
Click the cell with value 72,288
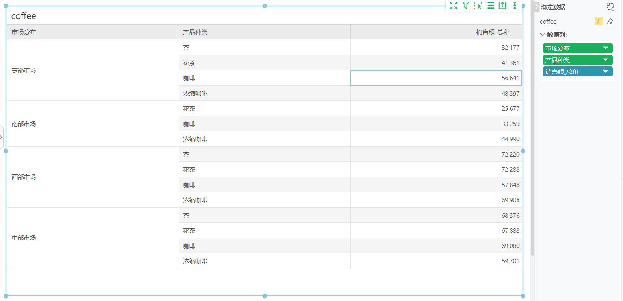click(436, 170)
